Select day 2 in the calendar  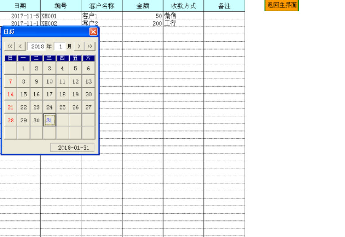point(36,68)
